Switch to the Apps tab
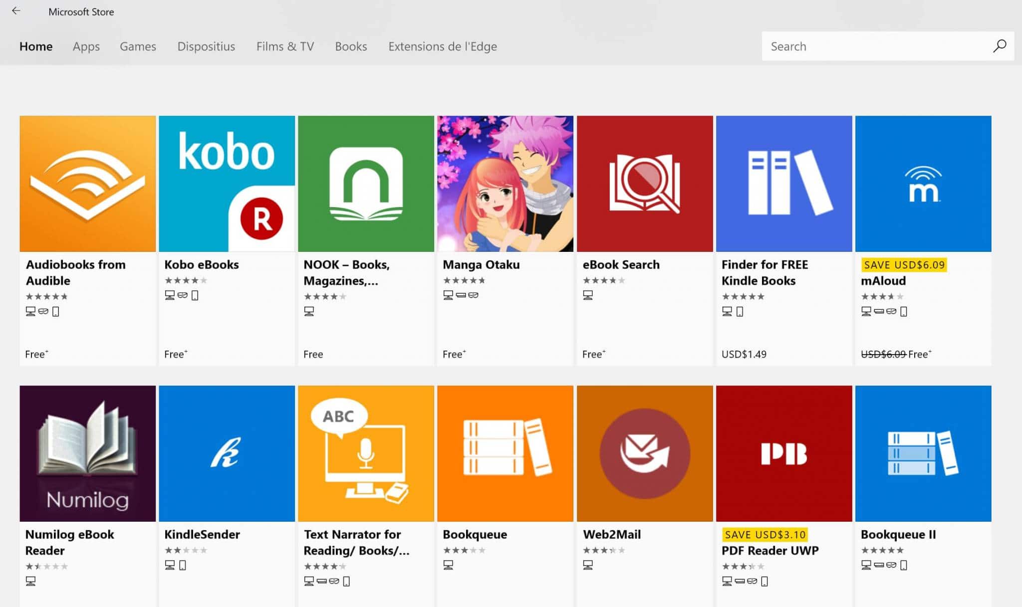 click(x=86, y=46)
